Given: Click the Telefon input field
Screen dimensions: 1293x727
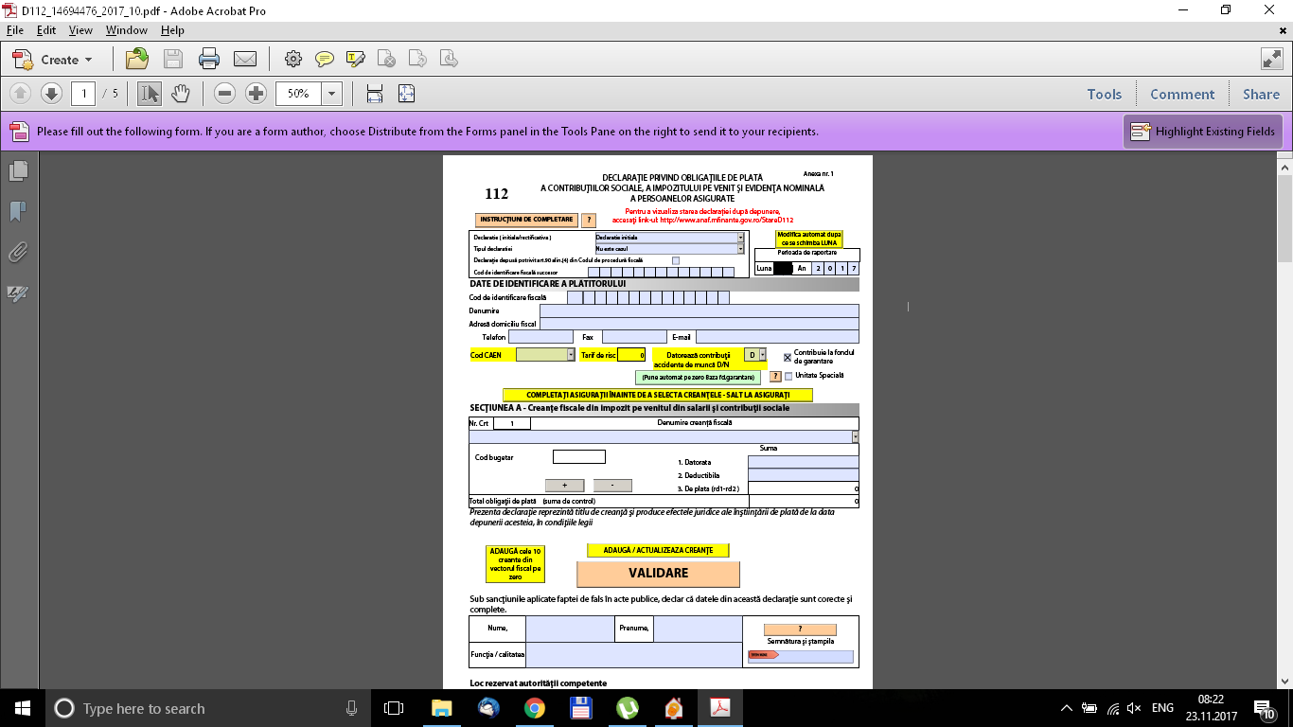Looking at the screenshot, I should (540, 336).
